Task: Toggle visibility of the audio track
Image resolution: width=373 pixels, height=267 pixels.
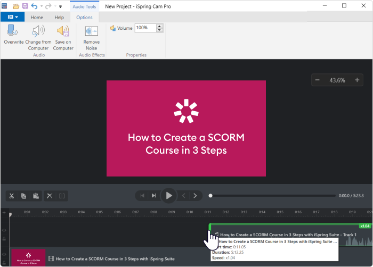Action: coord(4,230)
